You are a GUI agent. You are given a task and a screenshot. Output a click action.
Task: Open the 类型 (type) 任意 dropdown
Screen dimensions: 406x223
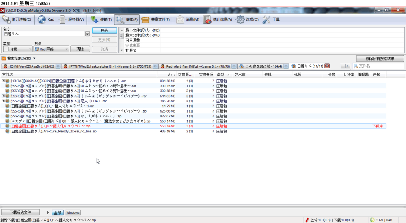17,49
